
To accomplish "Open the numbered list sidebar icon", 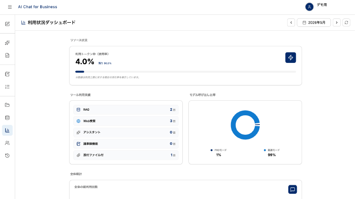I will pyautogui.click(x=7, y=87).
